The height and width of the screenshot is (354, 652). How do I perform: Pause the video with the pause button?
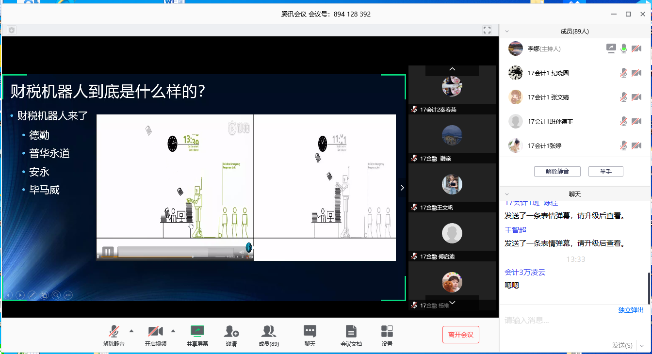click(108, 252)
